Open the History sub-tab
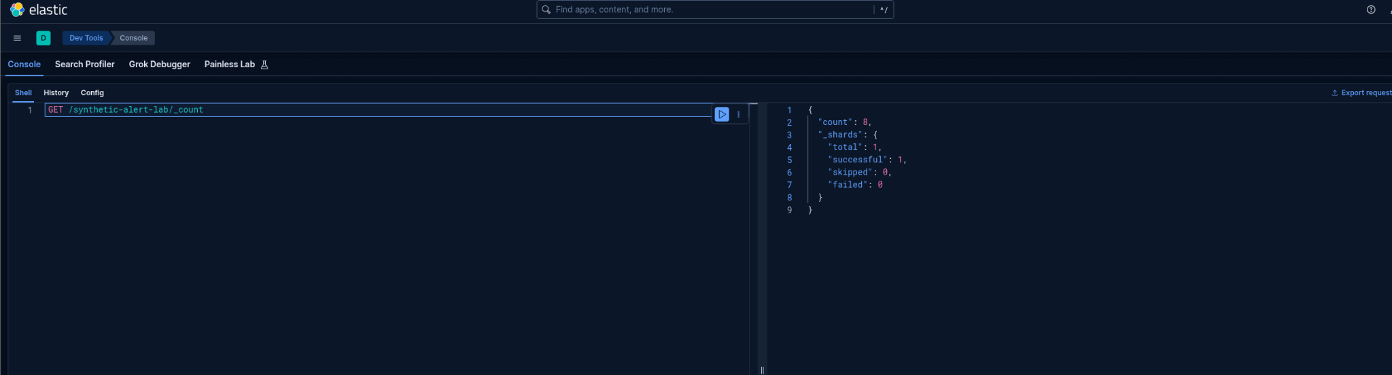The height and width of the screenshot is (375, 1392). (56, 92)
